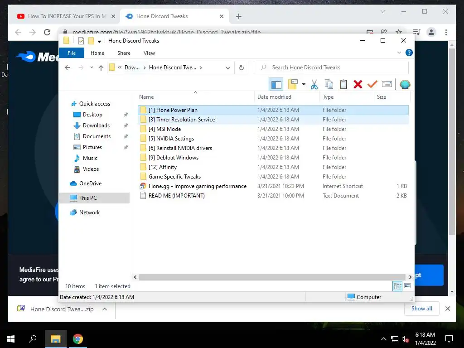Open the Chrome three-dot menu
This screenshot has width=464, height=348.
coord(446,32)
